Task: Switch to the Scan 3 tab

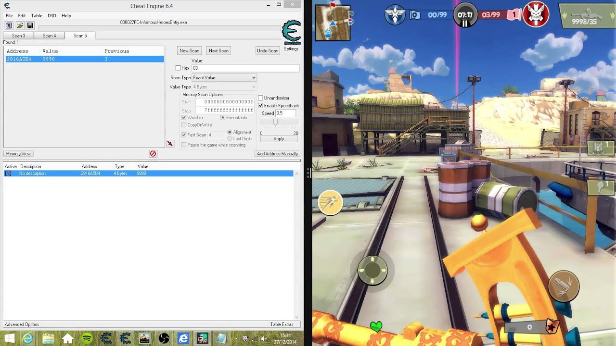Action: [x=18, y=36]
